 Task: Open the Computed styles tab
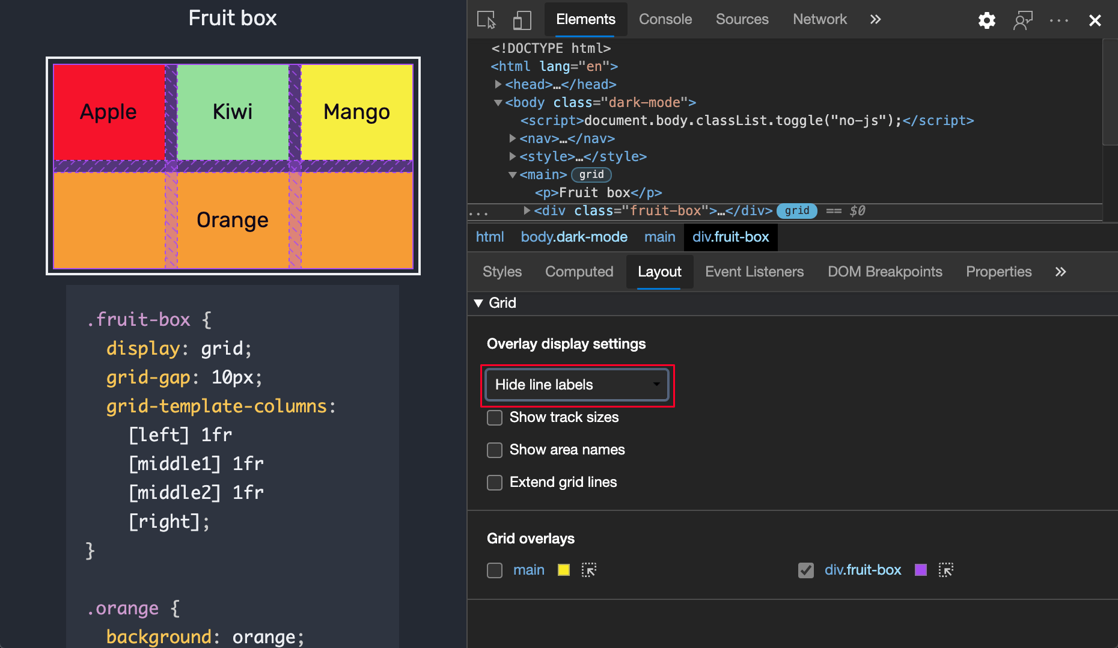click(x=579, y=272)
